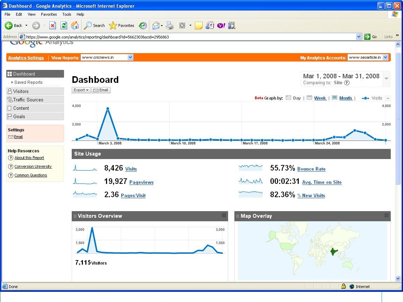This screenshot has height=302, width=403.
Task: Click help icon next to Site
Action: 347,83
